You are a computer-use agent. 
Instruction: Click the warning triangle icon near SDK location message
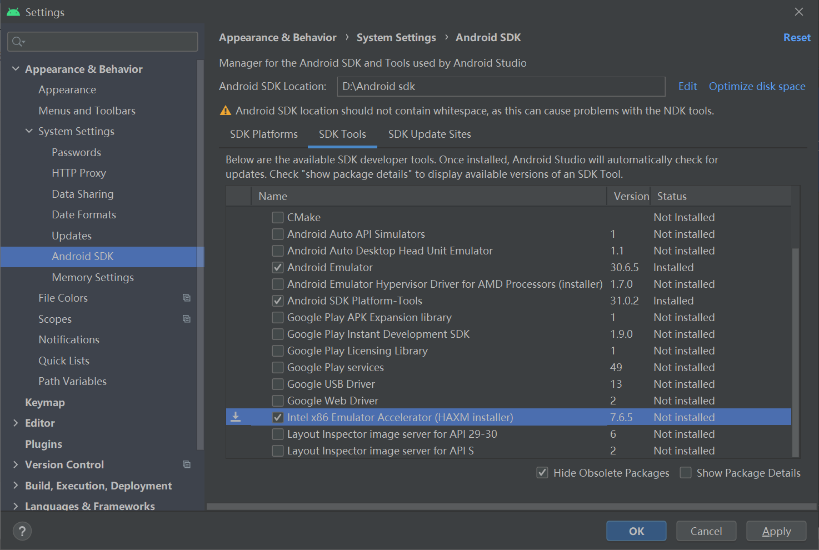click(226, 111)
